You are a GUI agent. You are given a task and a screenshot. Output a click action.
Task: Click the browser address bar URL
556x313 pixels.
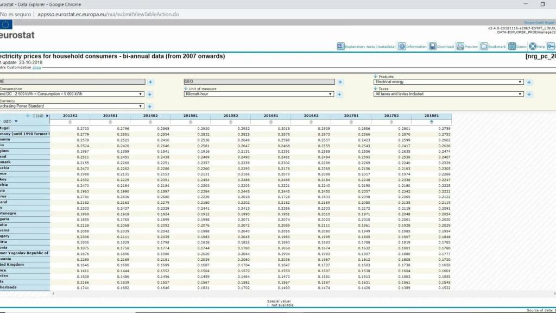click(x=109, y=14)
